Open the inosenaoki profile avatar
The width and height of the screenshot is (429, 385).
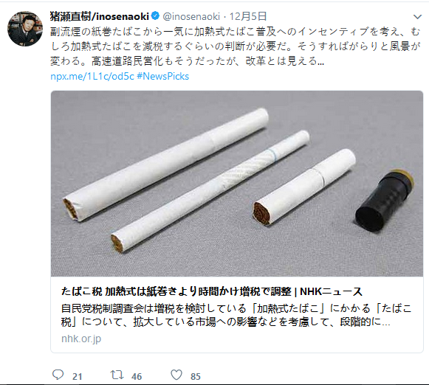click(x=25, y=29)
